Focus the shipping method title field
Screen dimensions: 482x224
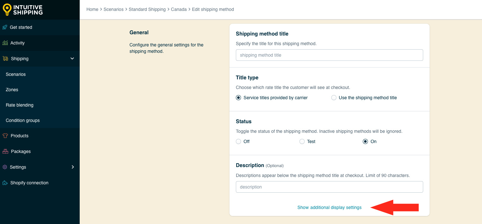pos(329,55)
